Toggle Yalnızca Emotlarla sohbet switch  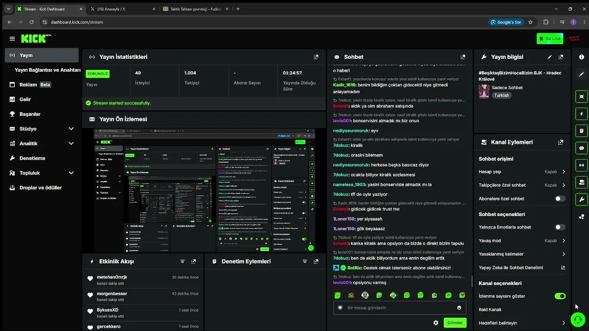click(x=560, y=227)
